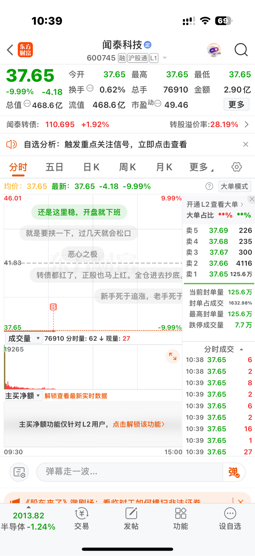Tap the comment 还是这里稳，开盘就下班
Viewport: 255px width, 556px height.
pyautogui.click(x=79, y=212)
